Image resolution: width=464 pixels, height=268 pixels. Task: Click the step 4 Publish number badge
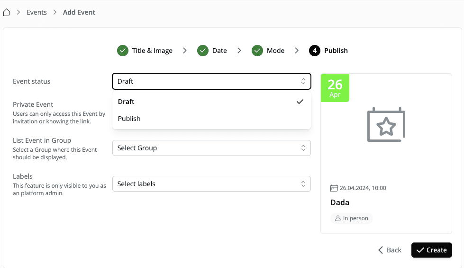pos(315,51)
